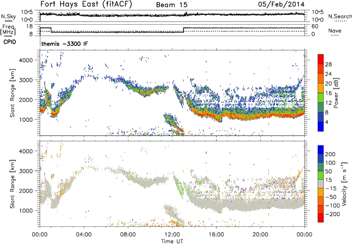This screenshot has width=352, height=244.
Task: Click the '08:00' time axis tick label
Action: 128,235
